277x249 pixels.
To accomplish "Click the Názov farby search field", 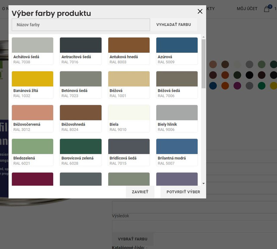I will point(81,25).
